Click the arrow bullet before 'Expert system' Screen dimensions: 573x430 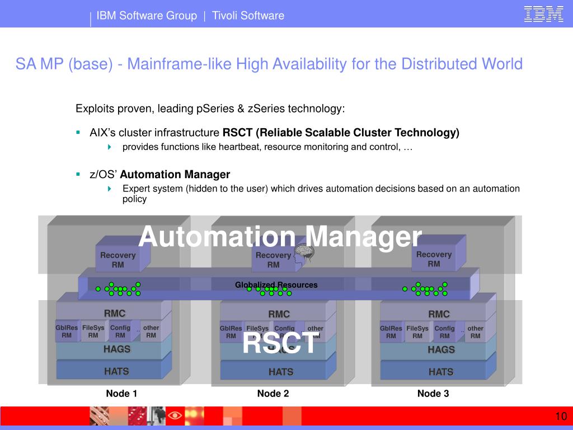pos(109,189)
